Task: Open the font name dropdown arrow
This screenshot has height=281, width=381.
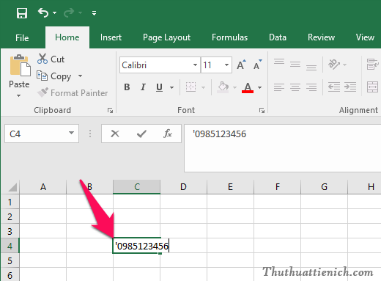Action: coord(195,65)
